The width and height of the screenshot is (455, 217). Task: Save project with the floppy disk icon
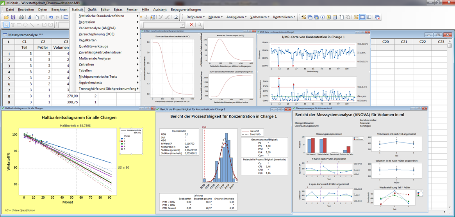click(x=13, y=17)
